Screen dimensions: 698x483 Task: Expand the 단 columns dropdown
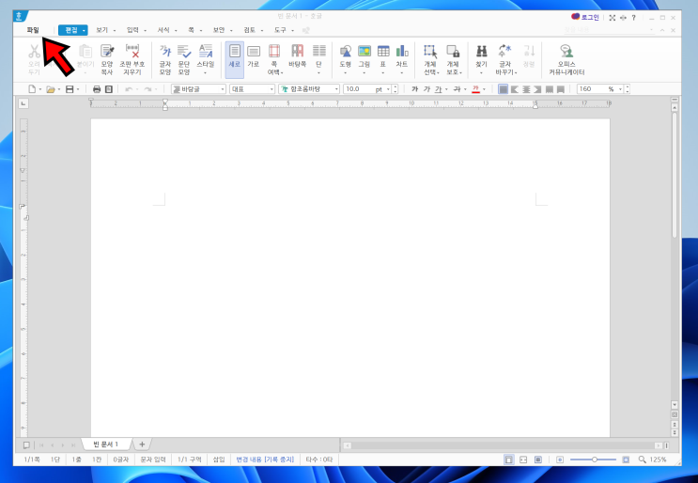[318, 72]
